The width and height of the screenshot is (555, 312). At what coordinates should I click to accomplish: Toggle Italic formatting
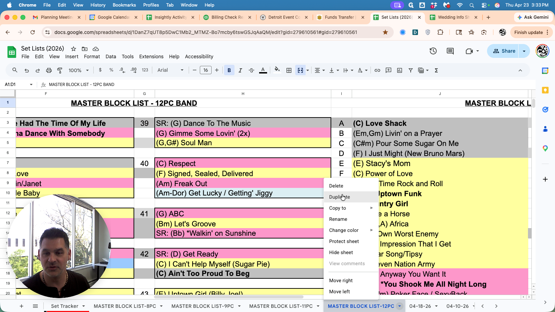coord(240,70)
